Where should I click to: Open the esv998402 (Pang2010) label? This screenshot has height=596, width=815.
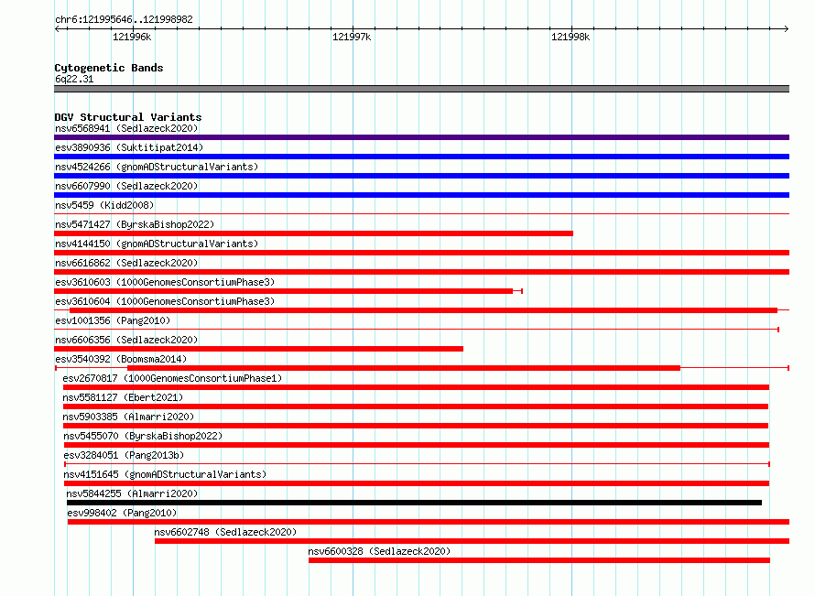[122, 513]
